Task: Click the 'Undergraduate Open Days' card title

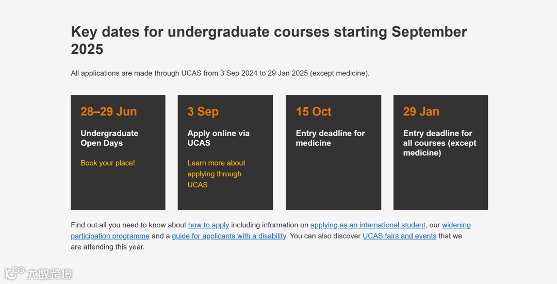Action: pos(109,138)
